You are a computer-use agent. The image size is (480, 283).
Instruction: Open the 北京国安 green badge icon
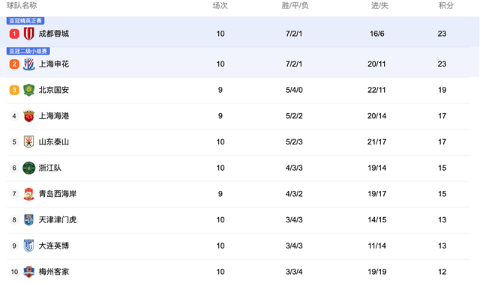pos(28,90)
